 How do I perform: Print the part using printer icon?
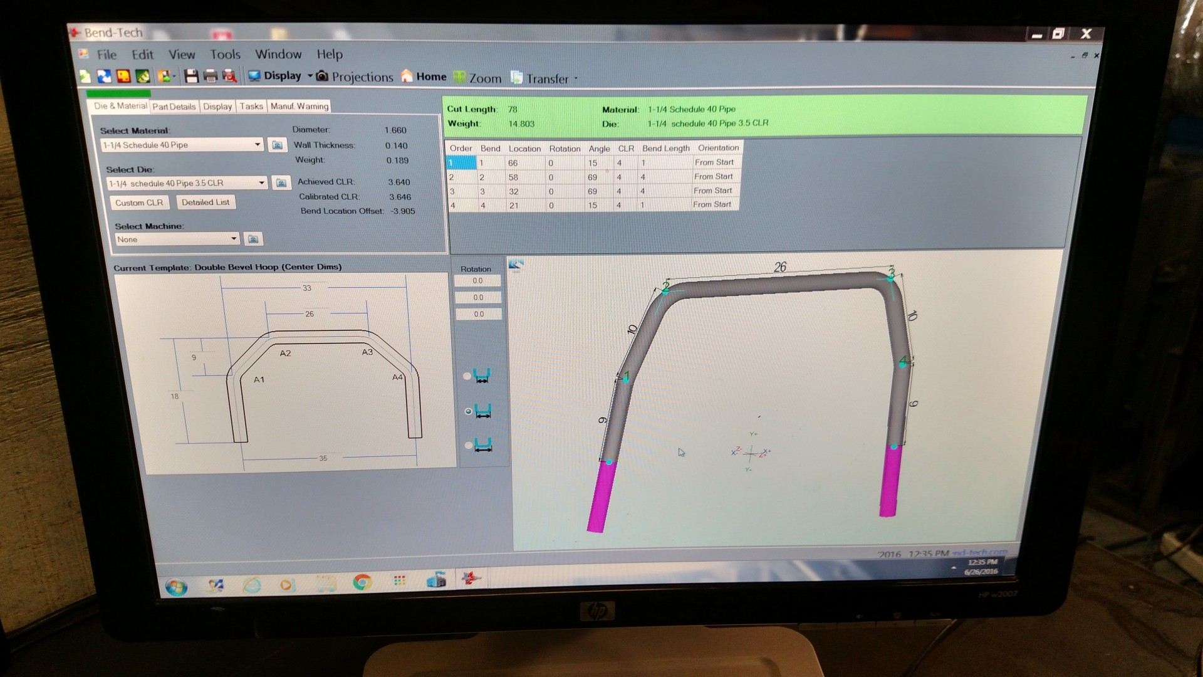tap(211, 76)
